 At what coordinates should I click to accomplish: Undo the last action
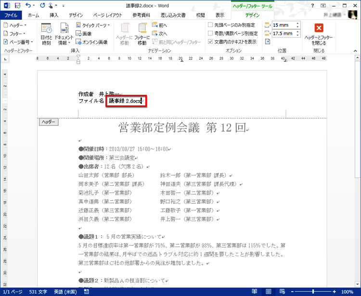pyautogui.click(x=28, y=5)
